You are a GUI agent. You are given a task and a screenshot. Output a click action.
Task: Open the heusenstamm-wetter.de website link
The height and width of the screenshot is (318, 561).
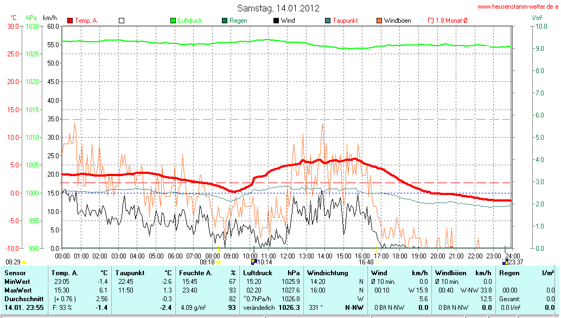(518, 7)
